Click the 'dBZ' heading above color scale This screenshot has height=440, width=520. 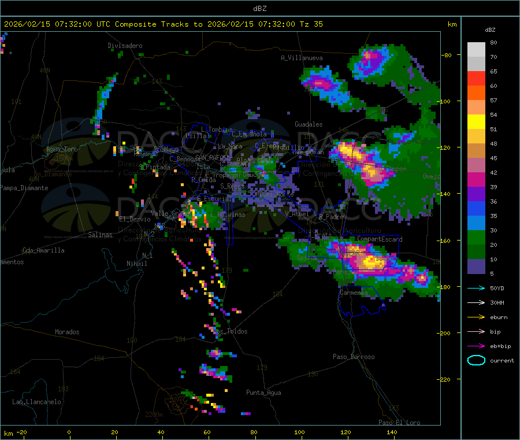(x=490, y=30)
